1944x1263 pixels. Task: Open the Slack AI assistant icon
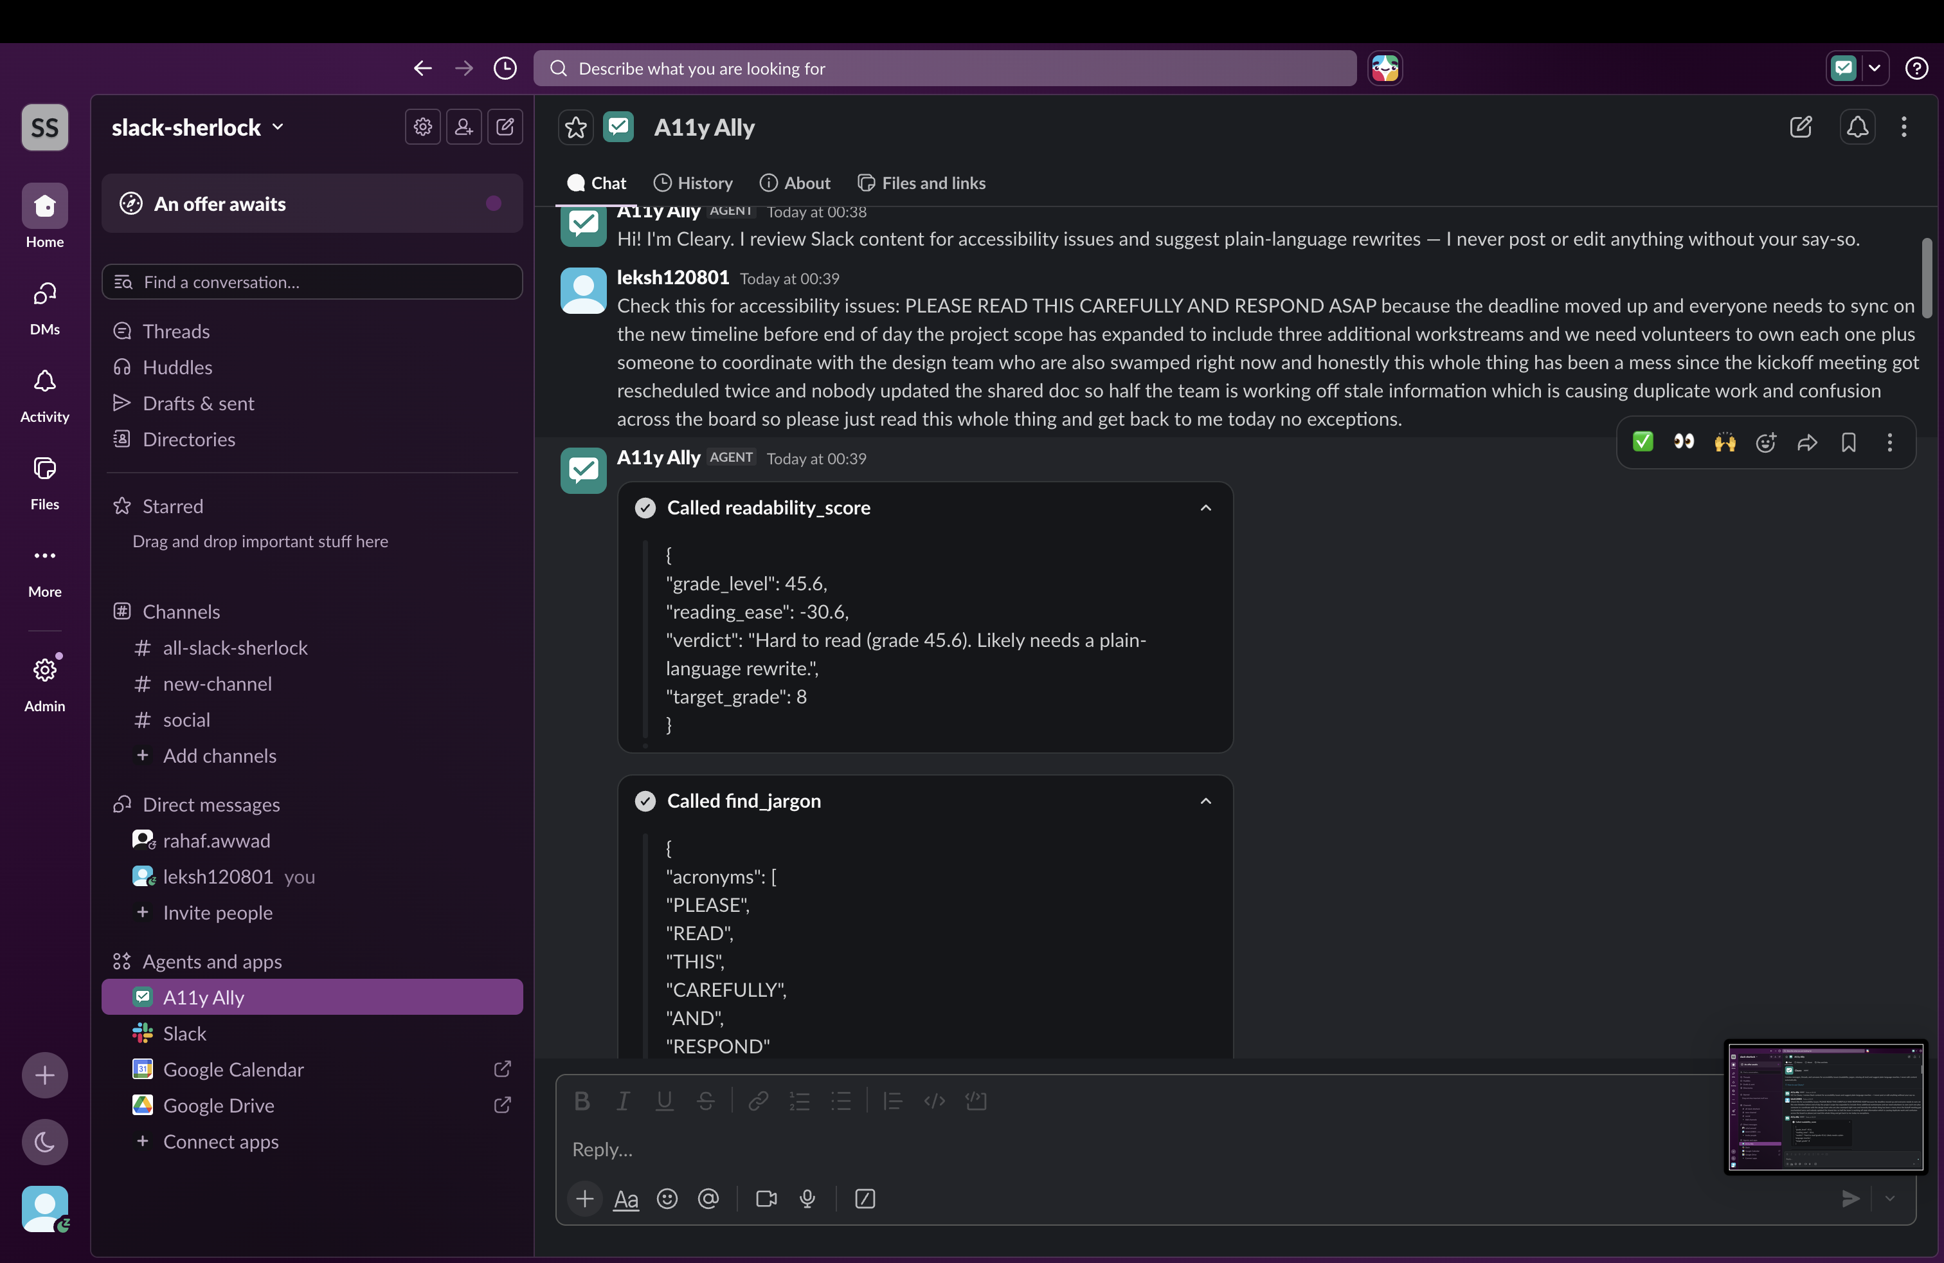[1385, 69]
